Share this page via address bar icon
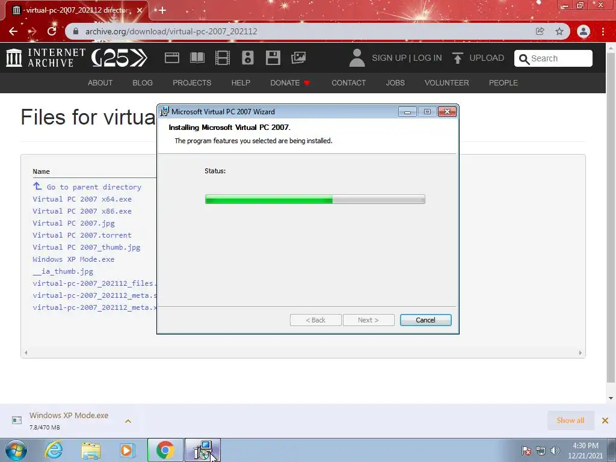 (540, 31)
